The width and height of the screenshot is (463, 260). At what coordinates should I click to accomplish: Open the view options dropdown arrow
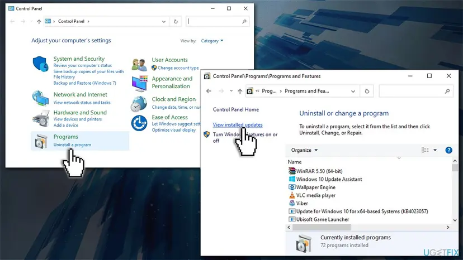(x=435, y=150)
